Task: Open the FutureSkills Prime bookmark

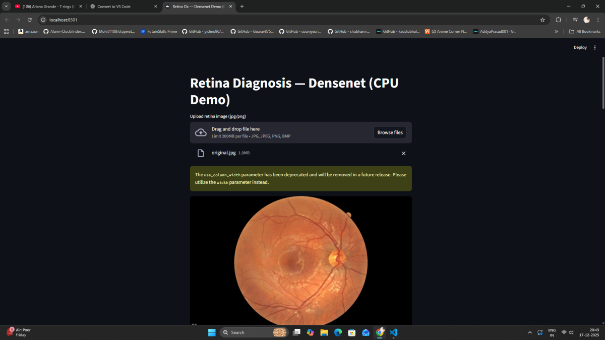Action: coord(159,31)
